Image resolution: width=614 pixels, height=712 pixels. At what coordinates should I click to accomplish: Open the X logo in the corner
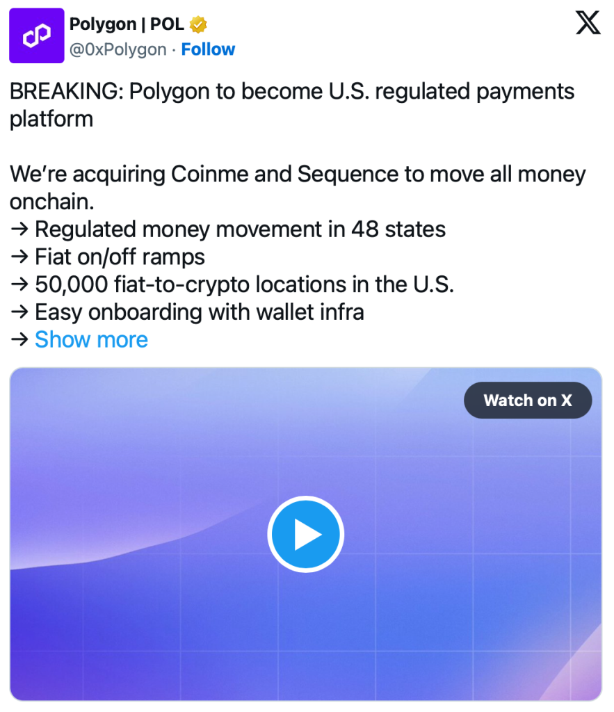coord(588,24)
